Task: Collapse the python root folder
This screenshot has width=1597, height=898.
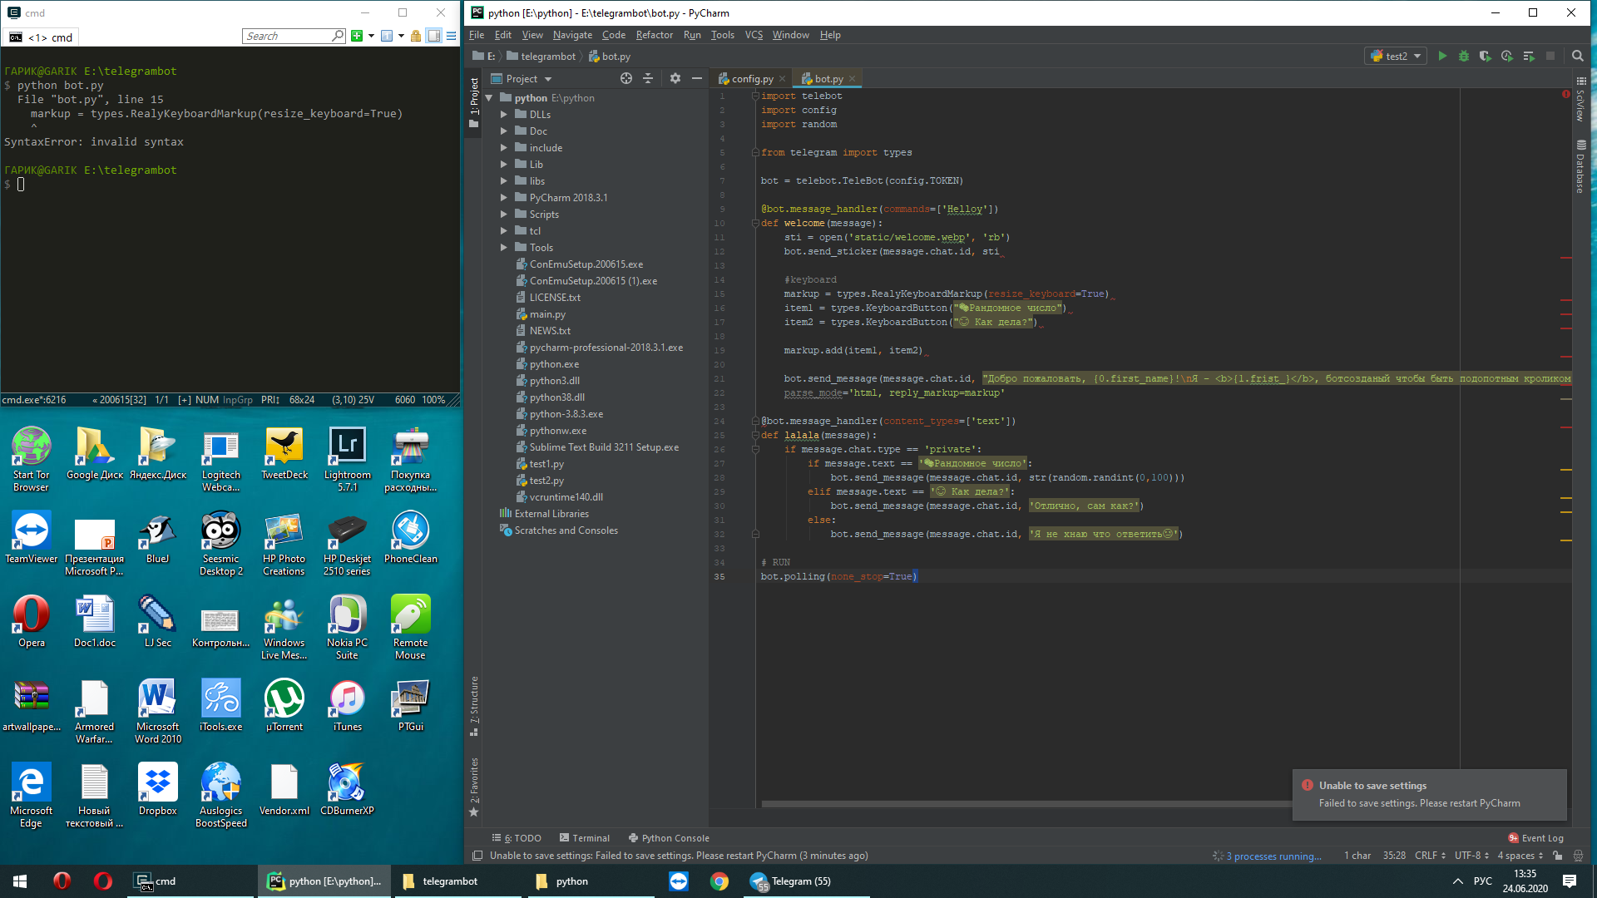Action: 489,98
